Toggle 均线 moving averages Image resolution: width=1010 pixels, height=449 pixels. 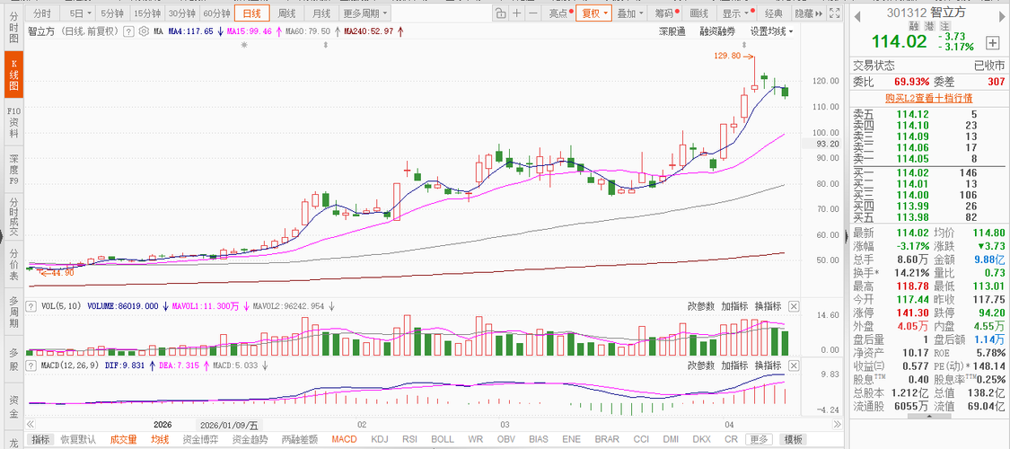click(x=160, y=439)
